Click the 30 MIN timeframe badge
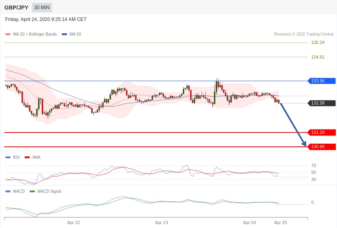The height and width of the screenshot is (228, 337). [x=42, y=8]
